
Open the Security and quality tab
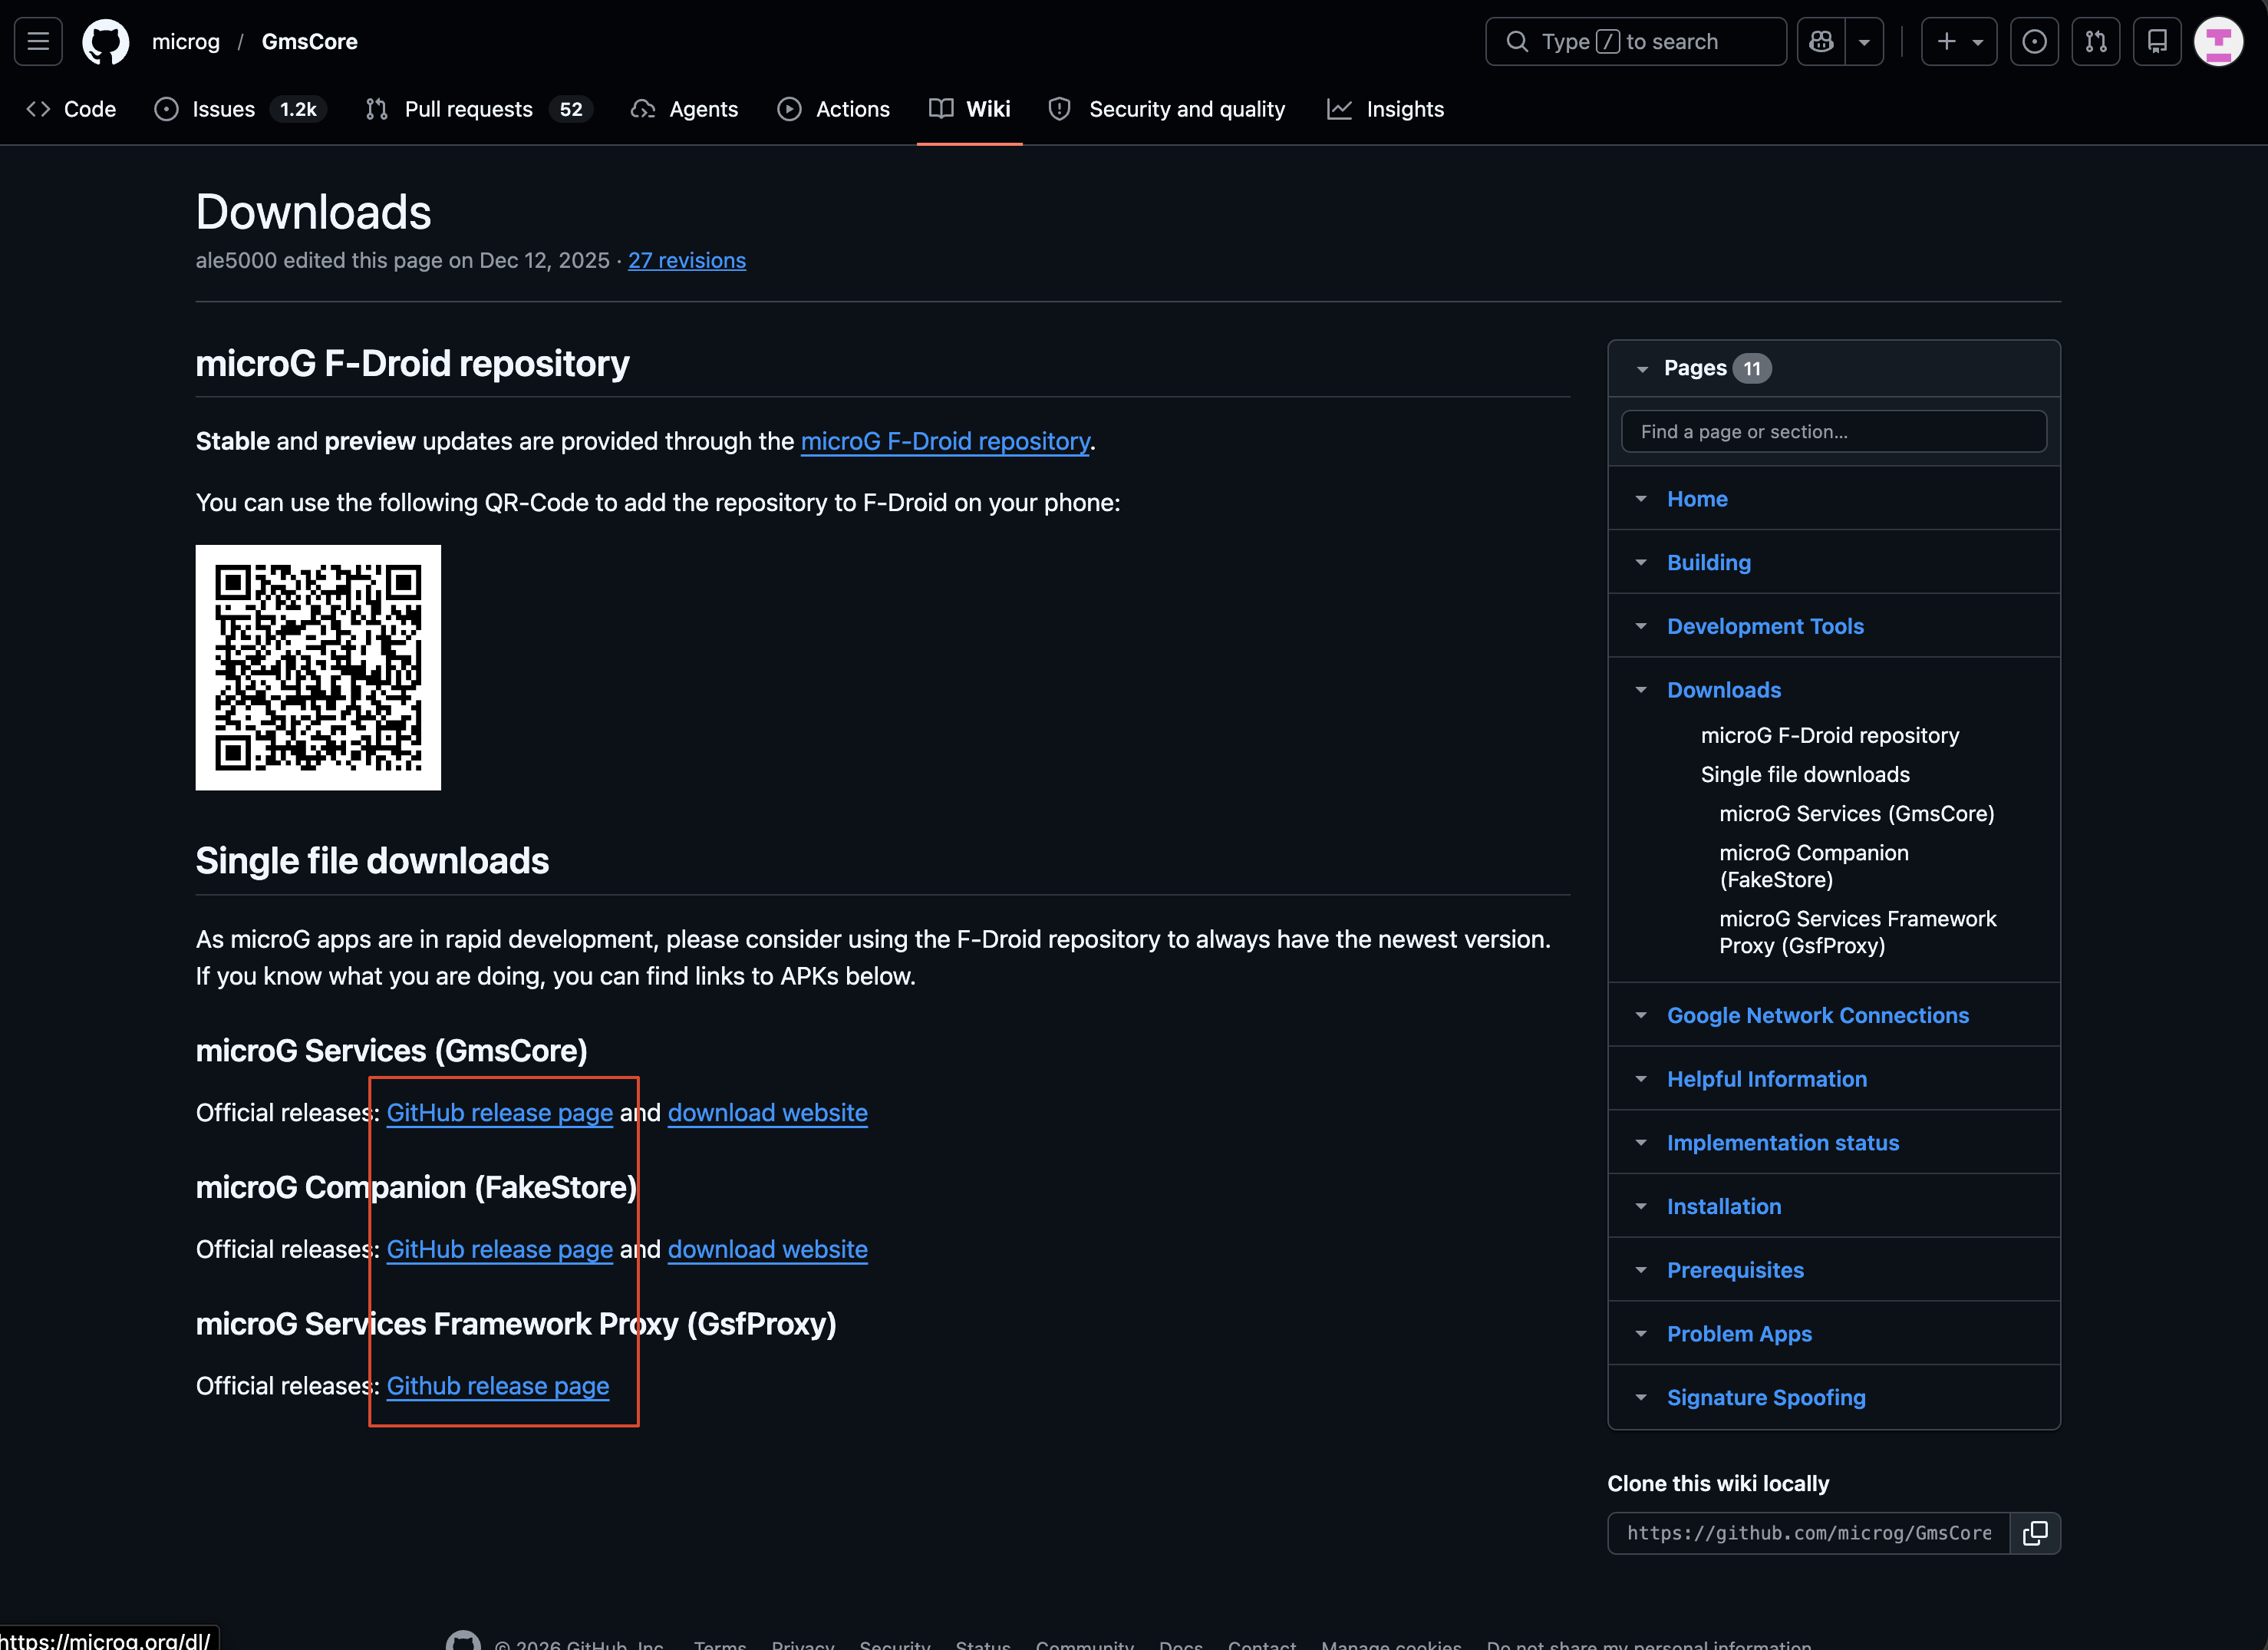pos(1167,109)
